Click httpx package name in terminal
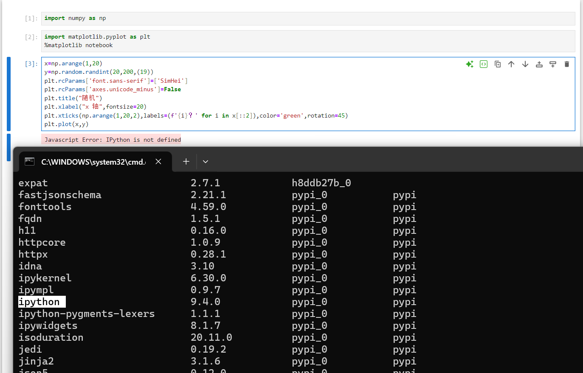 pyautogui.click(x=33, y=254)
